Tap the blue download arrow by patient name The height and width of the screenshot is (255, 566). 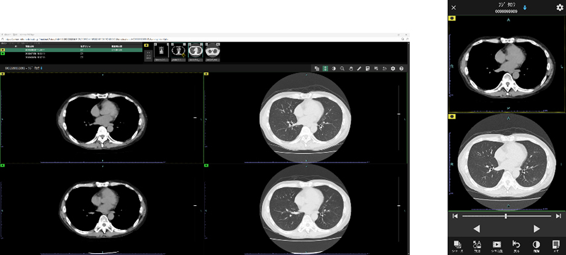526,8
